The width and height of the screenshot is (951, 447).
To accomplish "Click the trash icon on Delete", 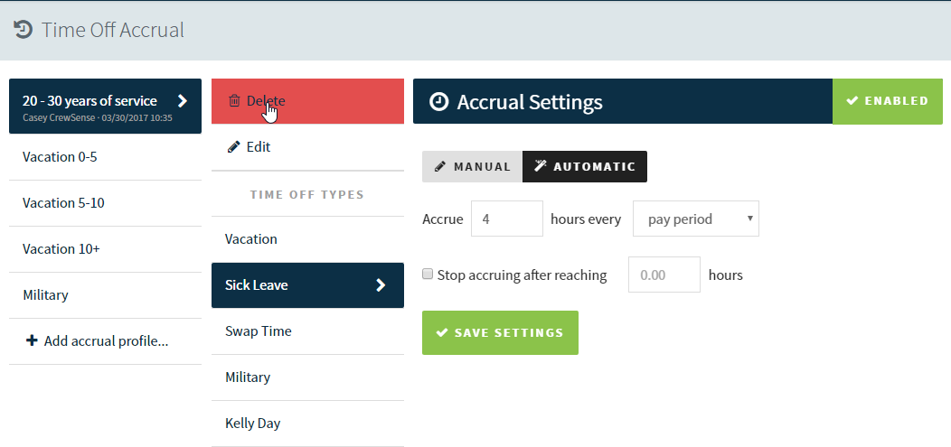I will [x=234, y=101].
